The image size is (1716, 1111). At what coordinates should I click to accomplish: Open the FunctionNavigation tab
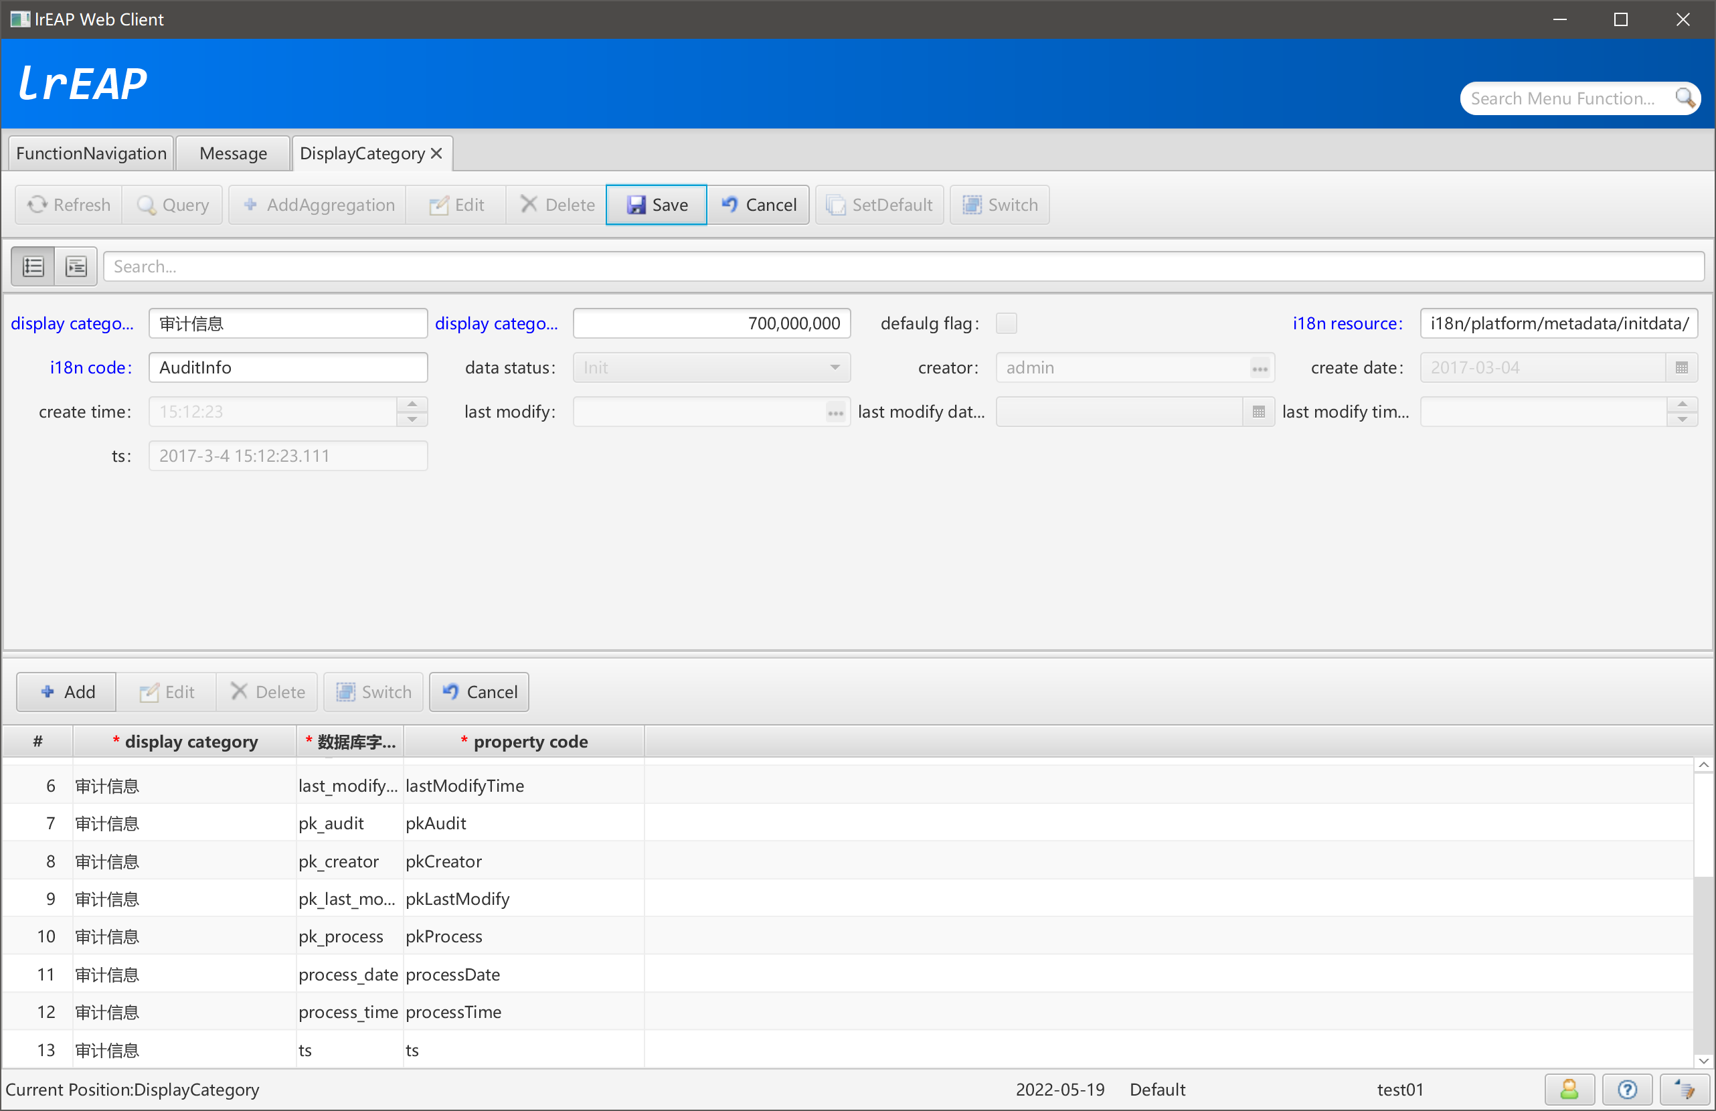[91, 153]
